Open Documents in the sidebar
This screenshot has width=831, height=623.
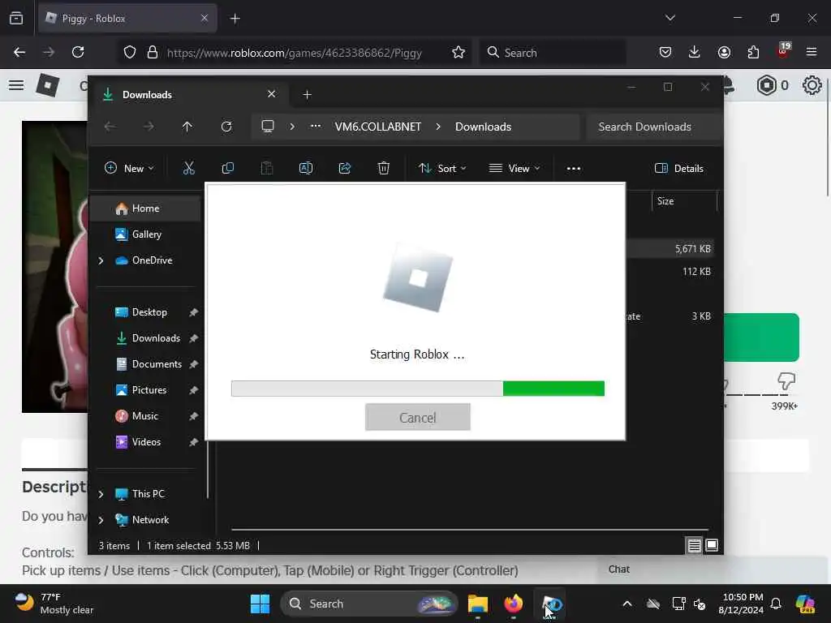point(157,364)
